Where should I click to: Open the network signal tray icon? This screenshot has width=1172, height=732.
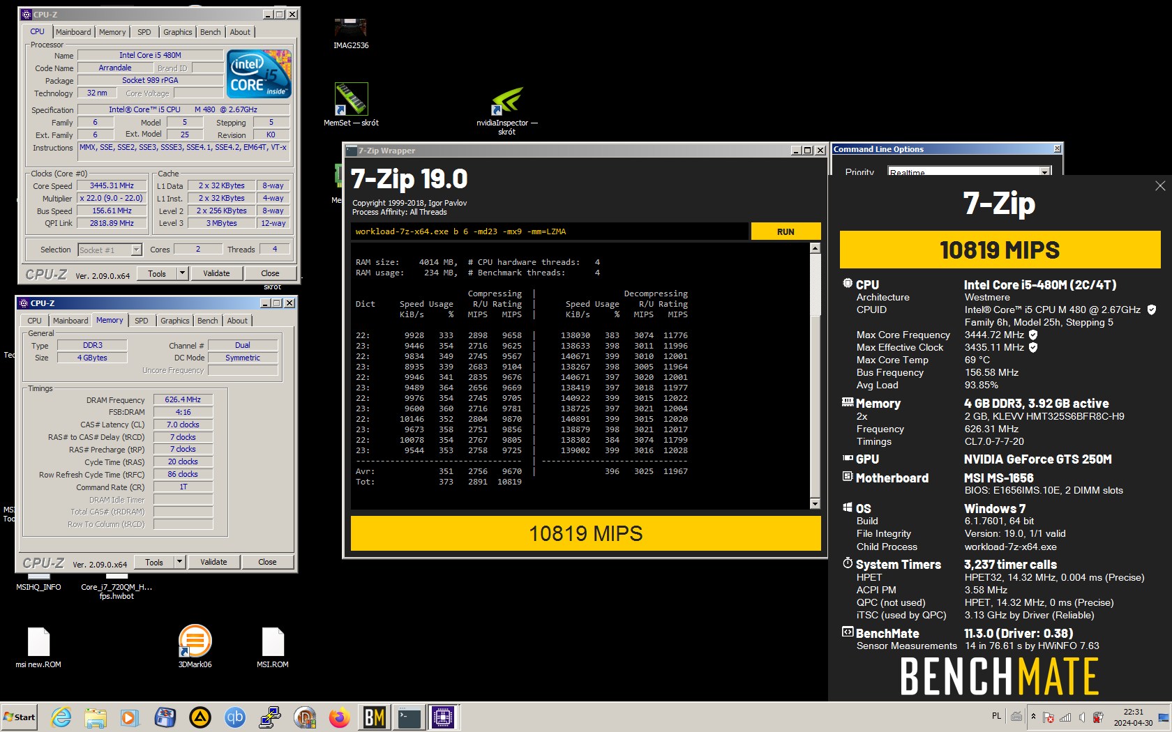click(1065, 717)
